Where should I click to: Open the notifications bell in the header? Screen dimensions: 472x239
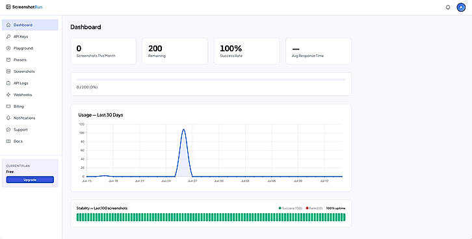pos(448,7)
